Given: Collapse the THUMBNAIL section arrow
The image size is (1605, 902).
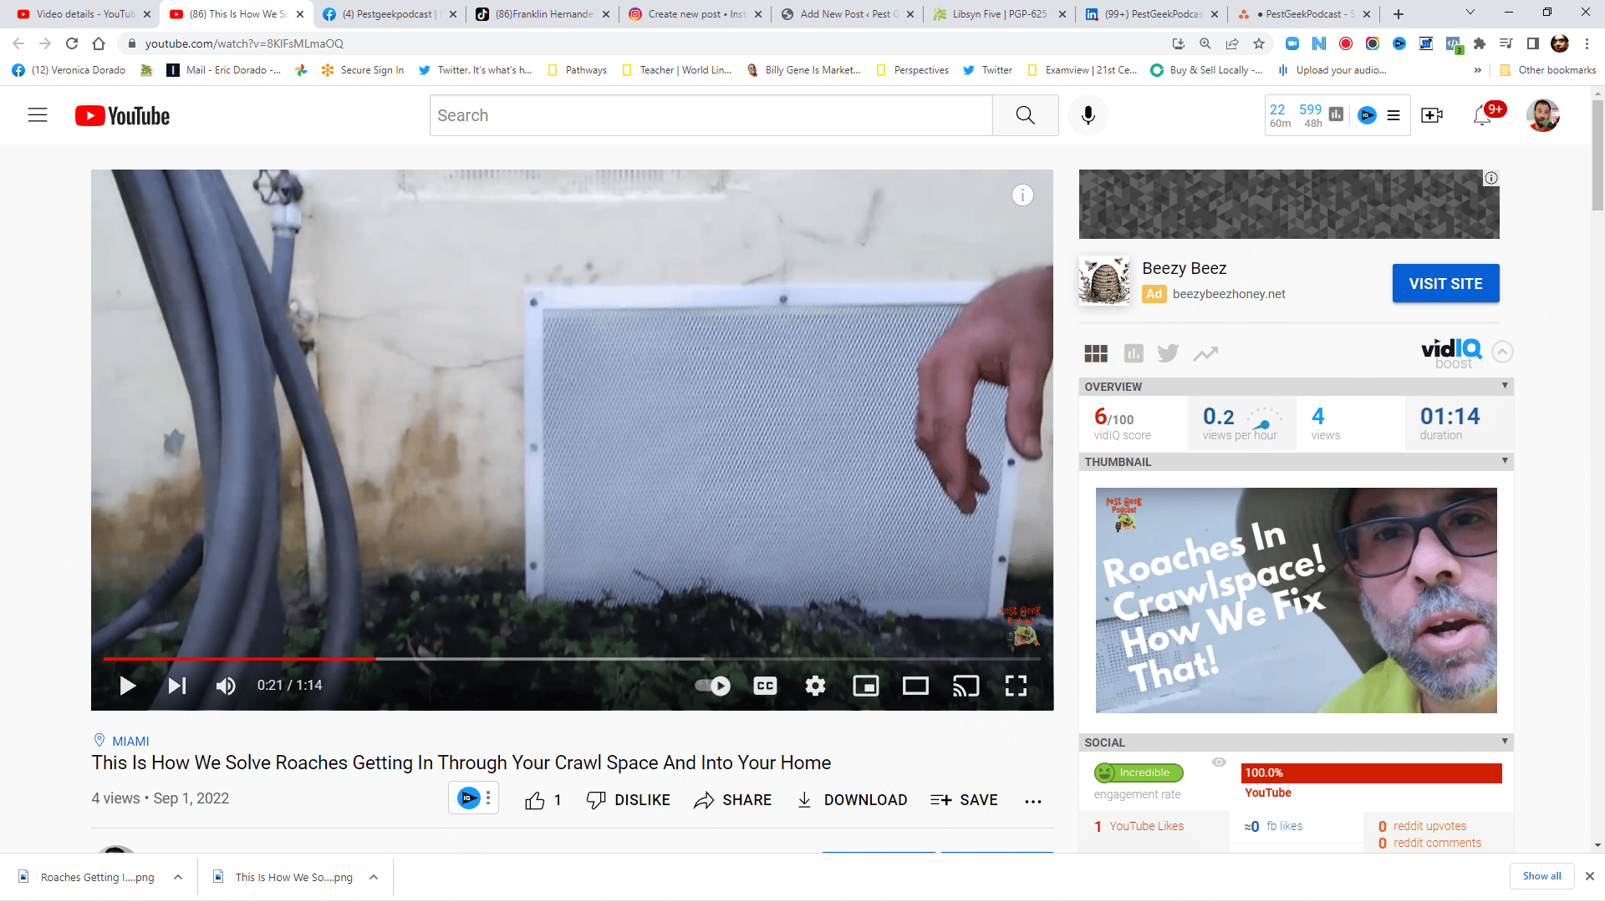Looking at the screenshot, I should (1505, 461).
